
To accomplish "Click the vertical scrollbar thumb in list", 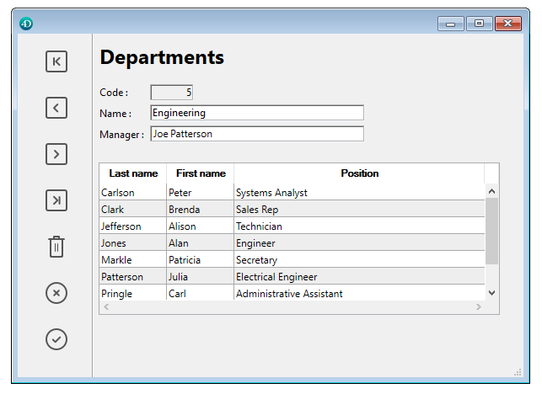I will click(491, 232).
